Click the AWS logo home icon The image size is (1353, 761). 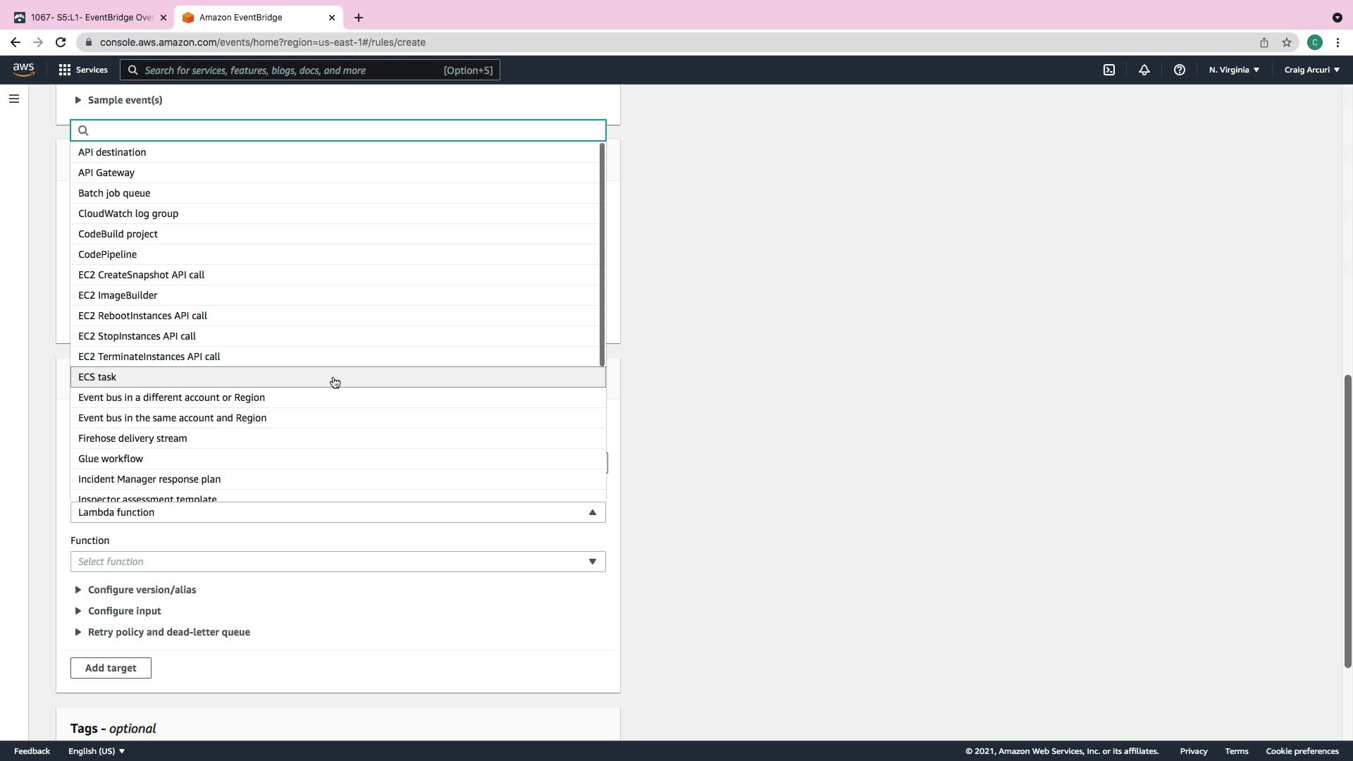(23, 69)
